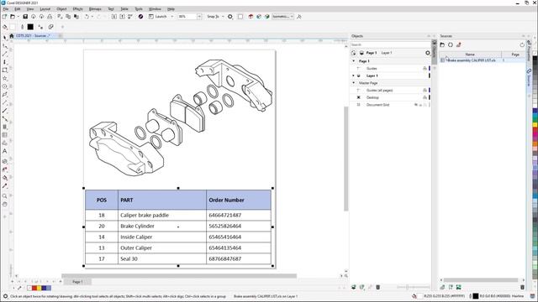Open the Open-file dropdown arrow
This screenshot has height=302, width=538.
pos(18,17)
